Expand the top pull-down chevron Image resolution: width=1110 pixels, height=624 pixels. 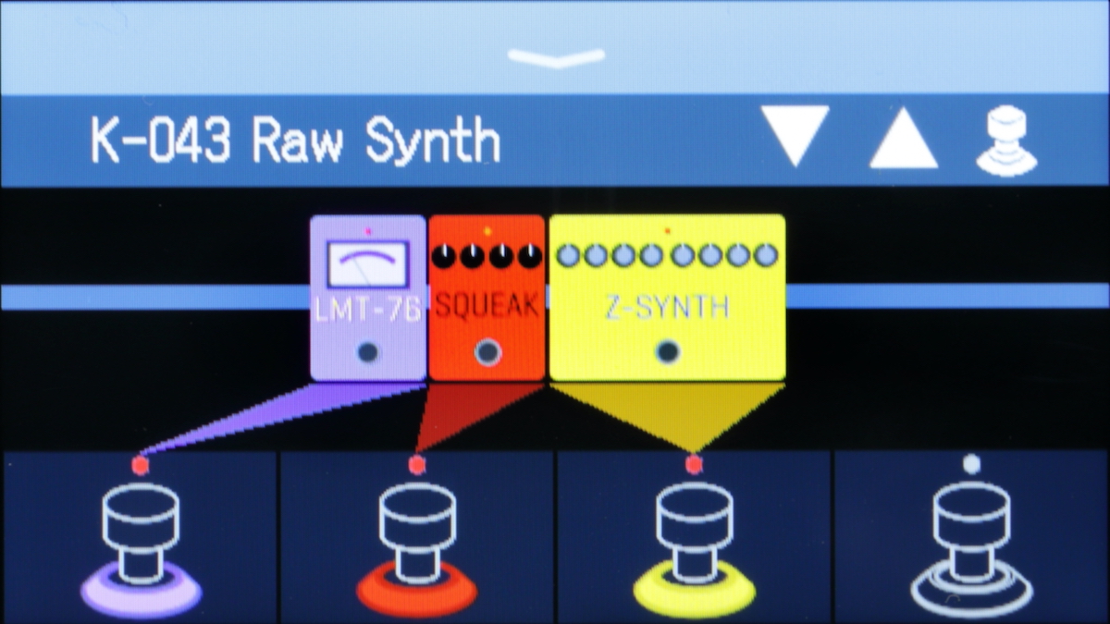555,57
